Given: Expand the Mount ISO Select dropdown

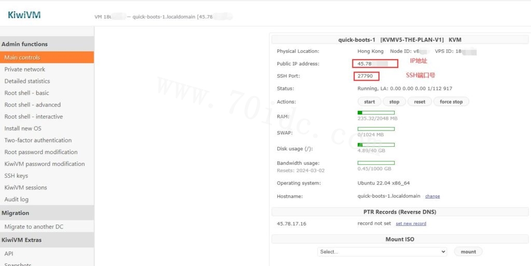Looking at the screenshot, I should pos(382,251).
